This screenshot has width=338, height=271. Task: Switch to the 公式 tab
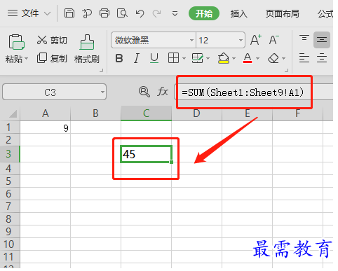[325, 14]
